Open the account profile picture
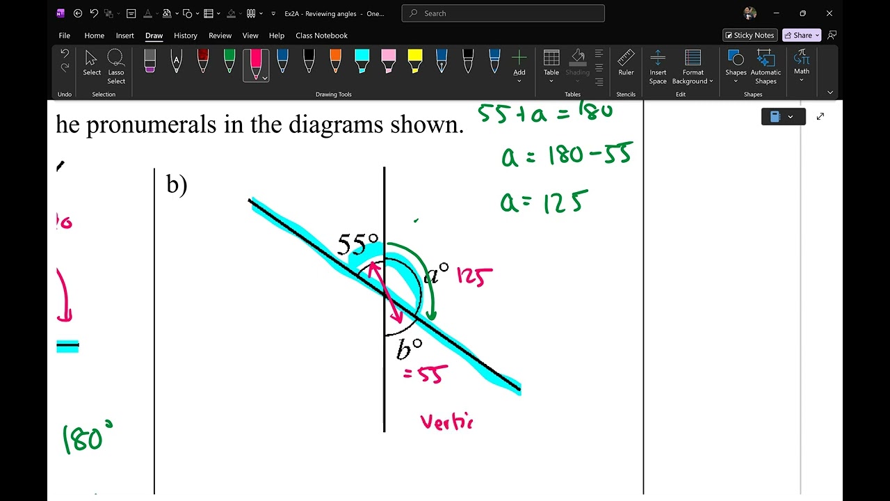 pyautogui.click(x=750, y=13)
